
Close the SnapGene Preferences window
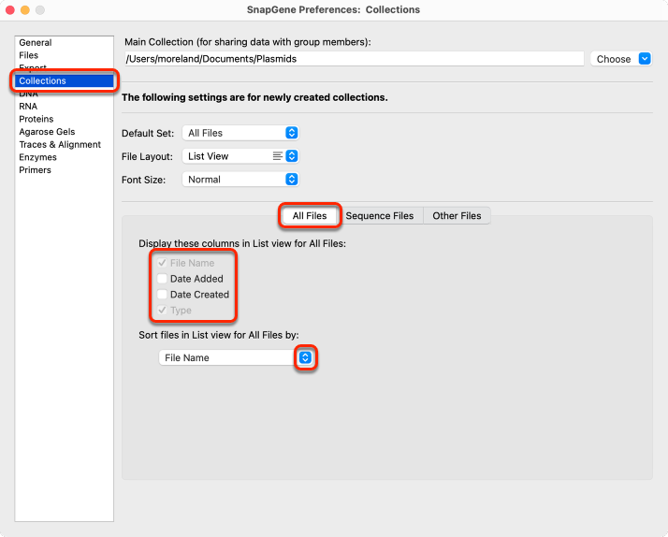(x=10, y=9)
